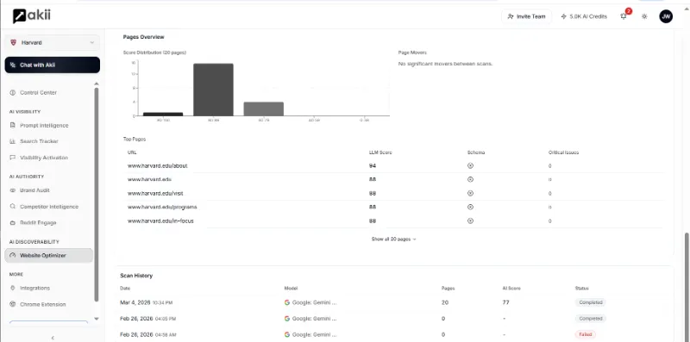
Task: Click the AI Score 77 value
Action: coord(505,302)
